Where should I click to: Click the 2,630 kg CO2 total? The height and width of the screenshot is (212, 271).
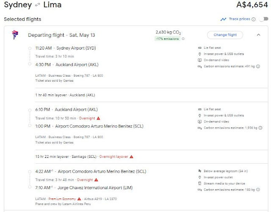pyautogui.click(x=168, y=32)
